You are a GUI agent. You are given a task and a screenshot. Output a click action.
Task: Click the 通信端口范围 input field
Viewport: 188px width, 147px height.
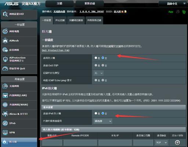[143, 143]
